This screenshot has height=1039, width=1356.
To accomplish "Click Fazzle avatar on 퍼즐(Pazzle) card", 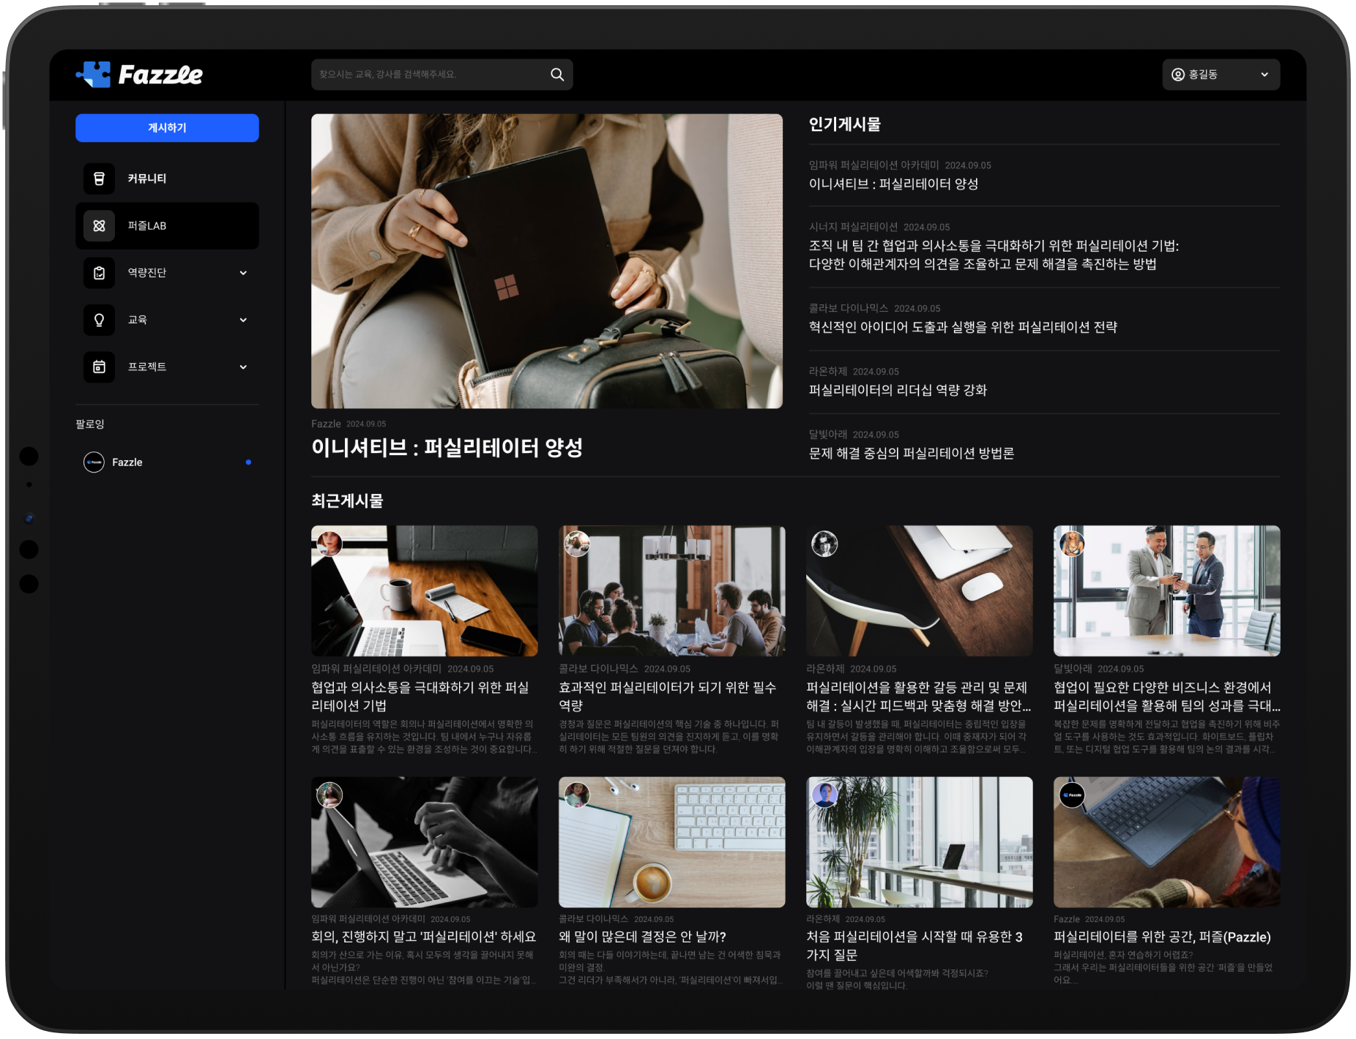I will pyautogui.click(x=1072, y=795).
